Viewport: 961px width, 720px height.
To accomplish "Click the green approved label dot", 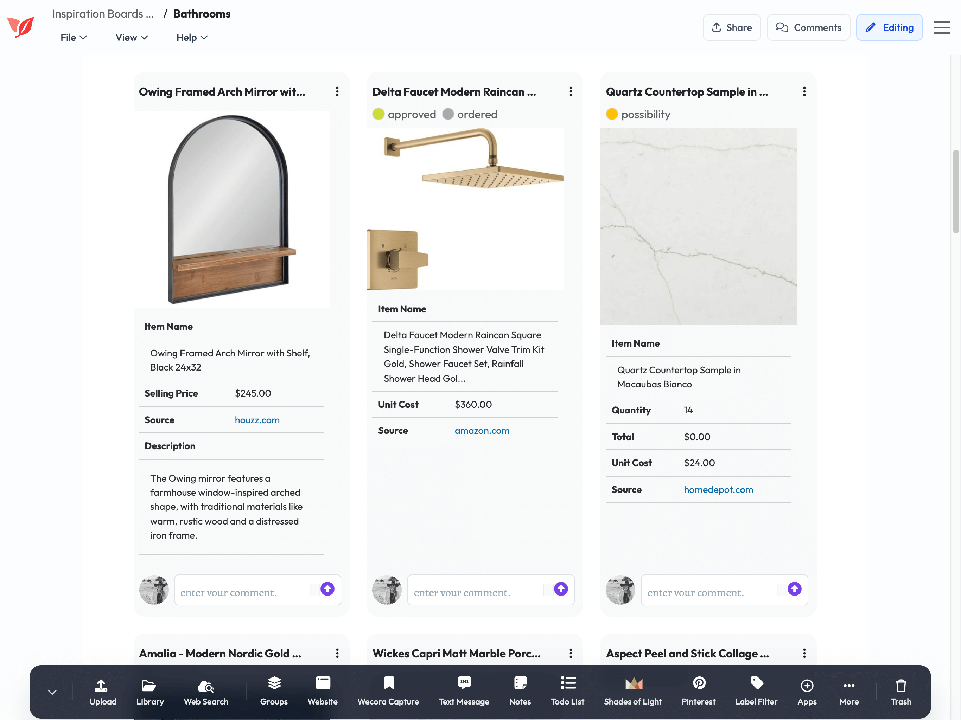I will pos(378,114).
